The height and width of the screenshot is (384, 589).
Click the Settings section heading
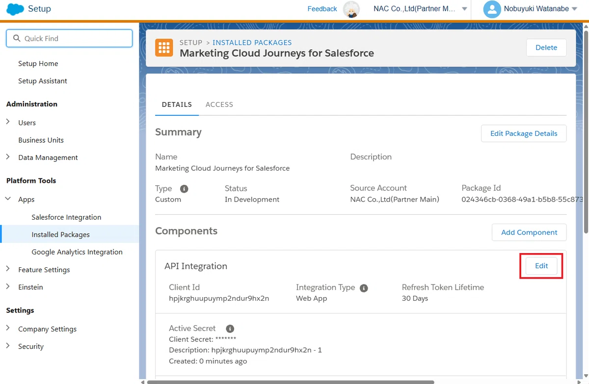(20, 310)
